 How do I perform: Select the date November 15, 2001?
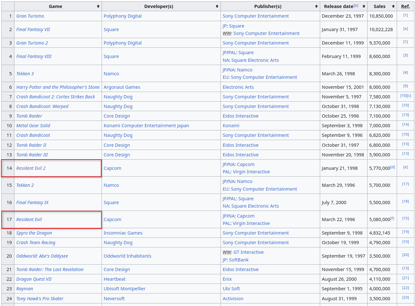click(x=343, y=87)
